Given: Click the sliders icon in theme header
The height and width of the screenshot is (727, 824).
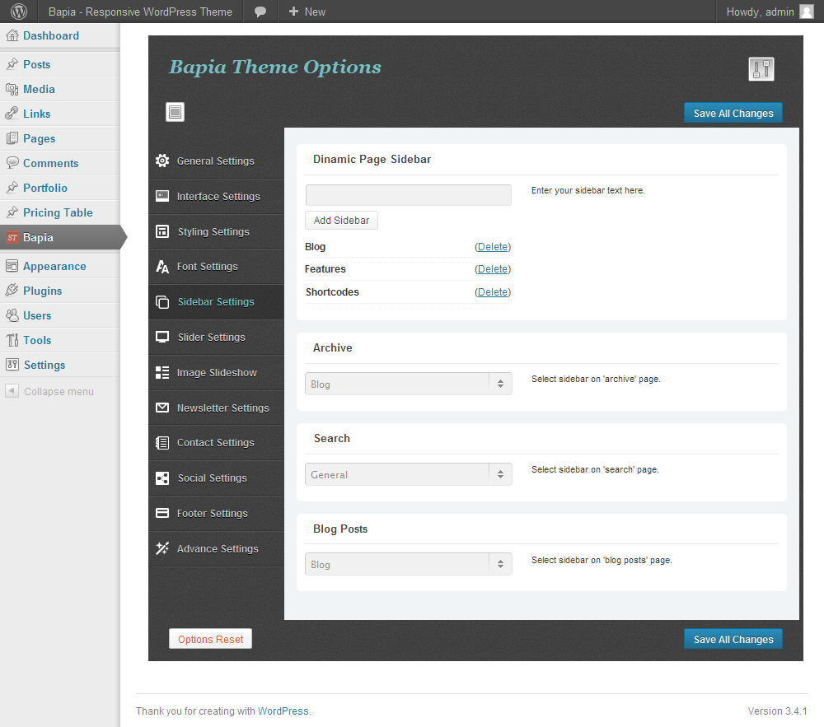Looking at the screenshot, I should pos(761,69).
